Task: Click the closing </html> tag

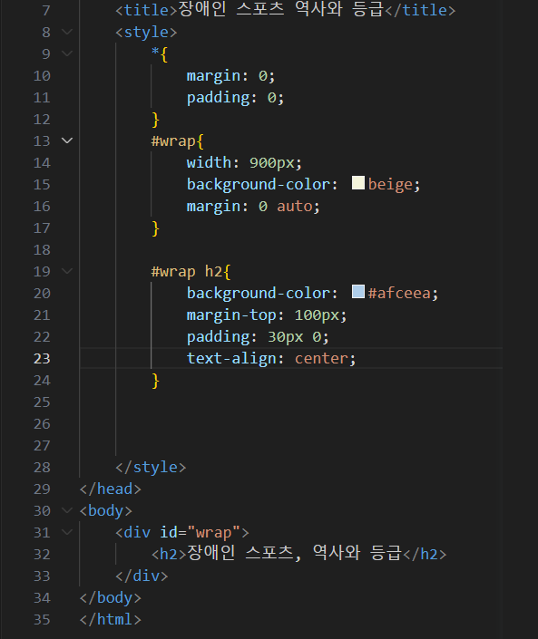Action: [x=111, y=619]
